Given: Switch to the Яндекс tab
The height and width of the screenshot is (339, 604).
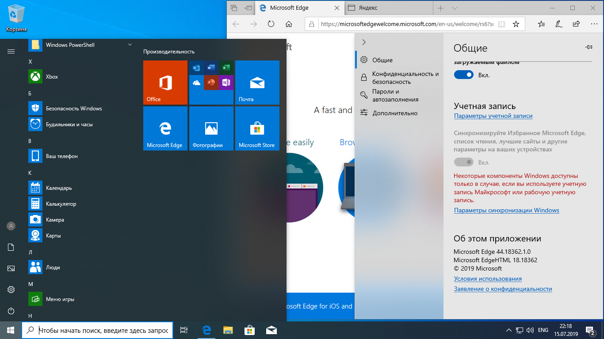Looking at the screenshot, I should 388,8.
